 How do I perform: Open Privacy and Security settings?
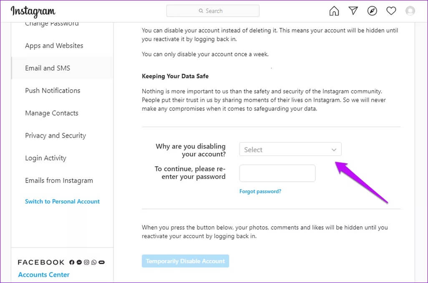(x=55, y=135)
